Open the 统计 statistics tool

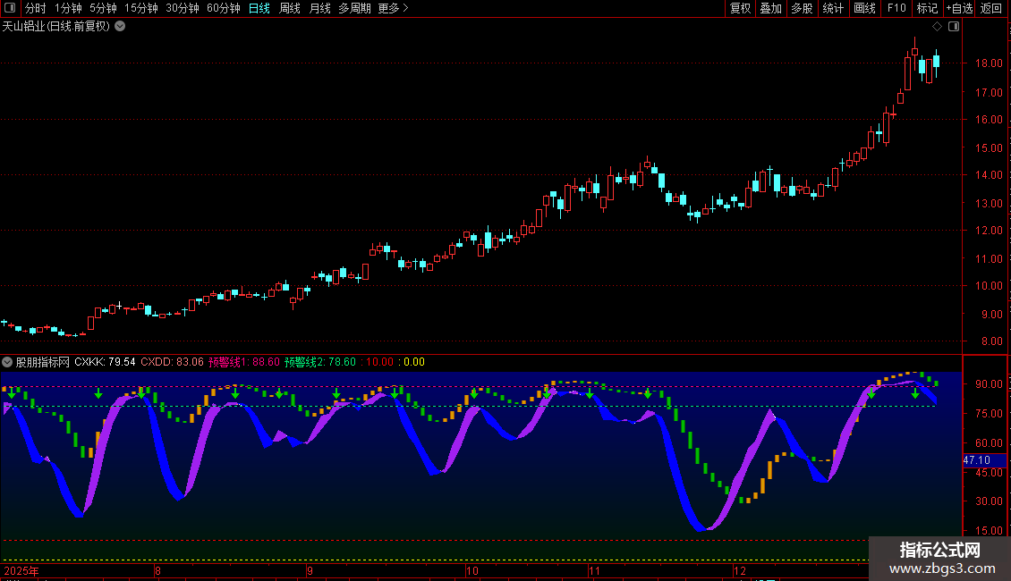[832, 8]
